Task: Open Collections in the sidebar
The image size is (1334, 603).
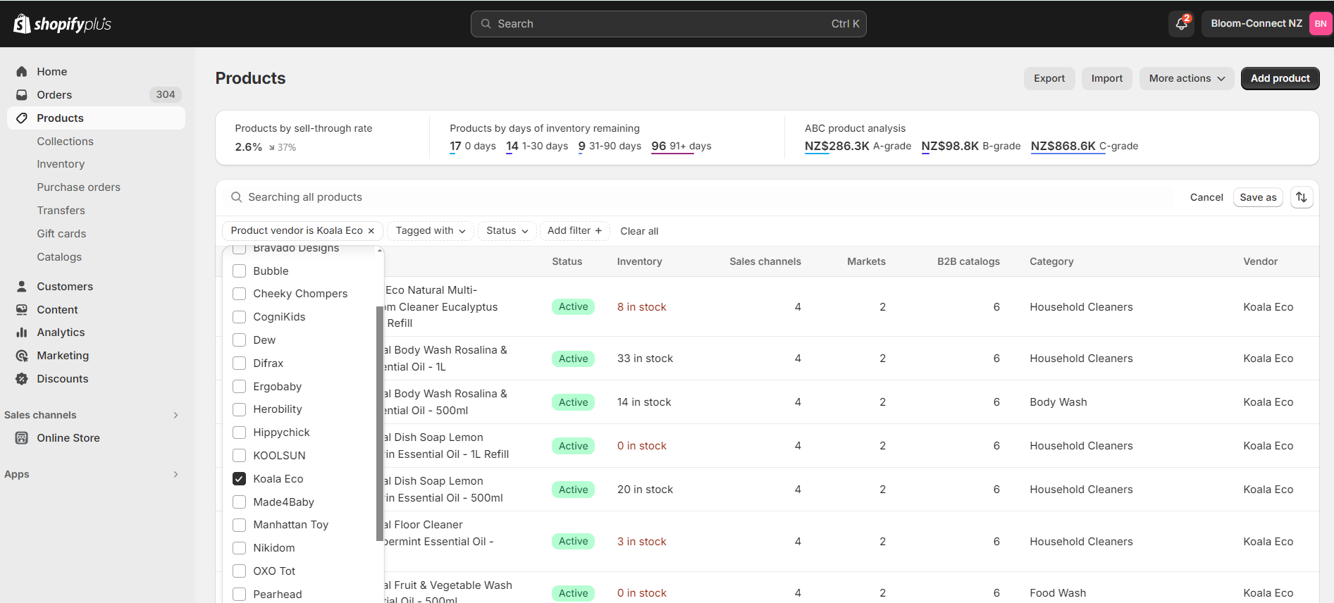Action: (x=65, y=142)
